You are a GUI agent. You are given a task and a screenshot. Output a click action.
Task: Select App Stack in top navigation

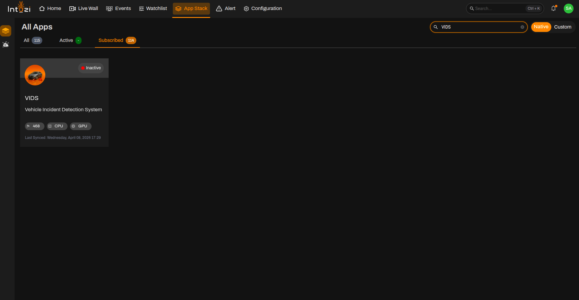pos(191,9)
